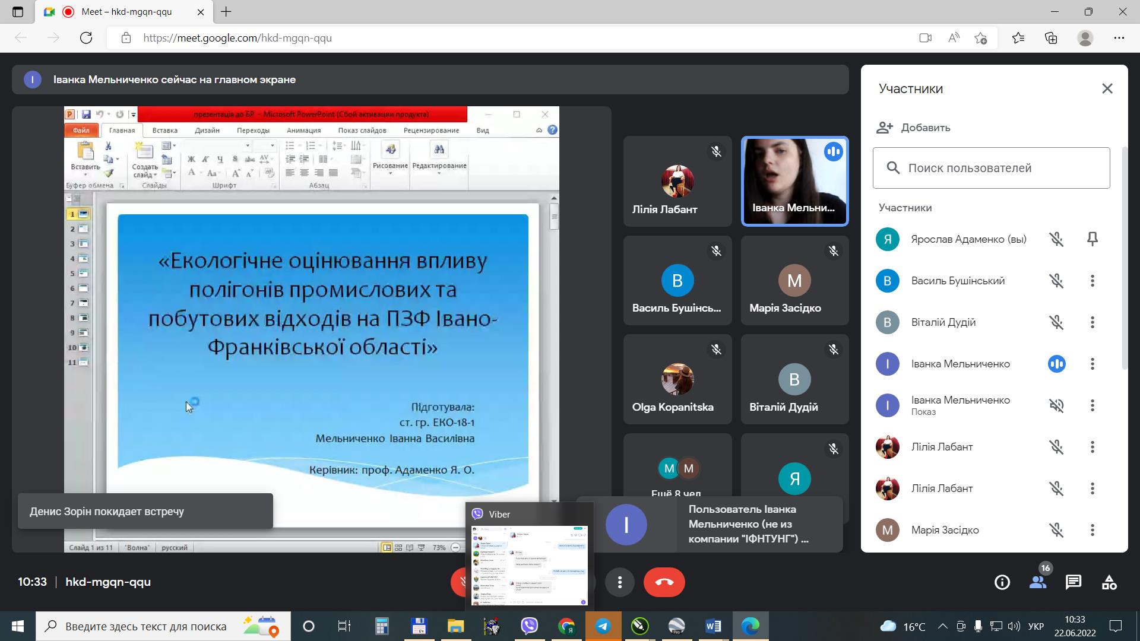Open the participants panel icon in Meet

click(x=1038, y=582)
